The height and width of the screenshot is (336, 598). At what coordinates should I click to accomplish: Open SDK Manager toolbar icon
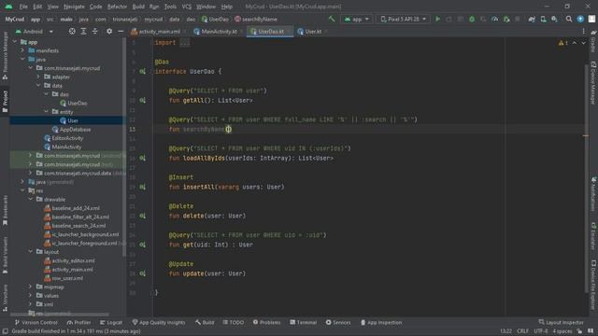click(x=554, y=19)
